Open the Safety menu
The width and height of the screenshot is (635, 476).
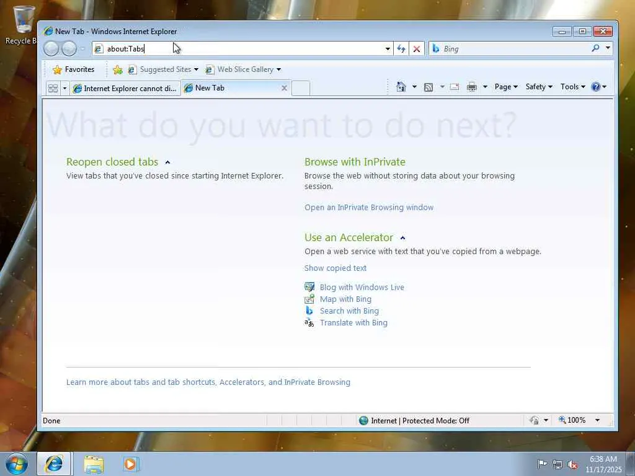[x=539, y=87]
